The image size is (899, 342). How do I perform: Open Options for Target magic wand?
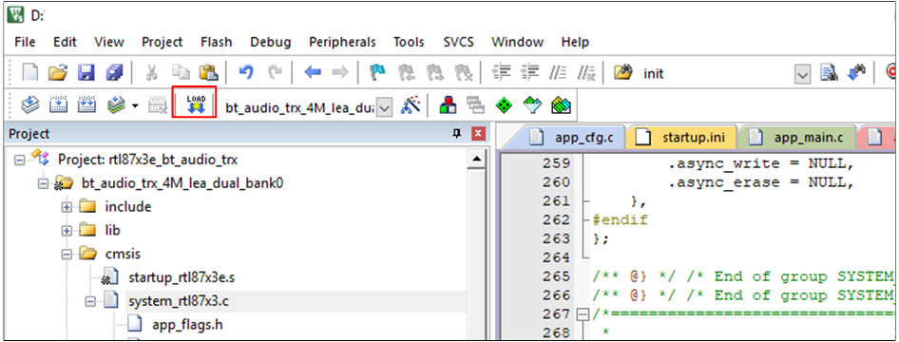(411, 105)
